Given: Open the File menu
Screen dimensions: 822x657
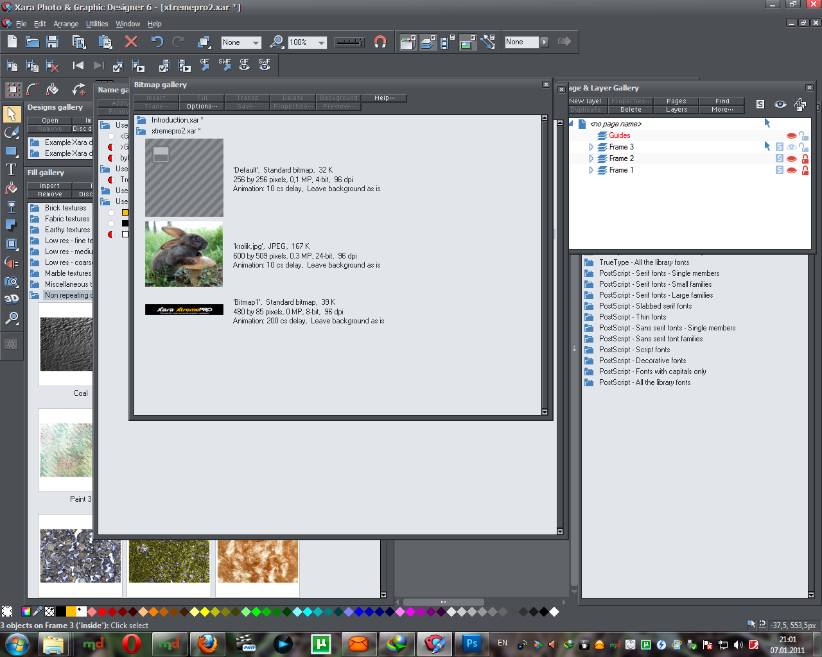Looking at the screenshot, I should tap(21, 24).
